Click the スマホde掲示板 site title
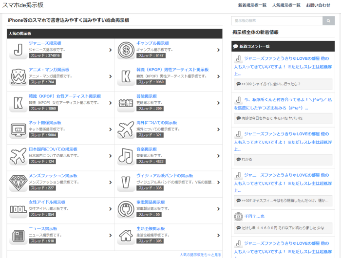The height and width of the screenshot is (258, 341). (x=23, y=5)
